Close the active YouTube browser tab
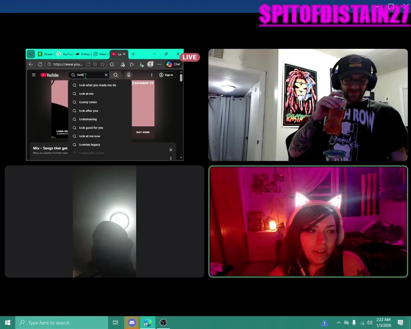The image size is (411, 329). [124, 54]
